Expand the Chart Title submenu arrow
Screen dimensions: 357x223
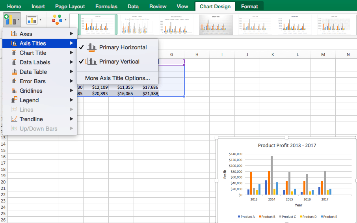[71, 52]
